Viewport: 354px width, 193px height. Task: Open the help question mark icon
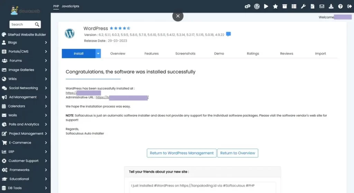coord(340,6)
